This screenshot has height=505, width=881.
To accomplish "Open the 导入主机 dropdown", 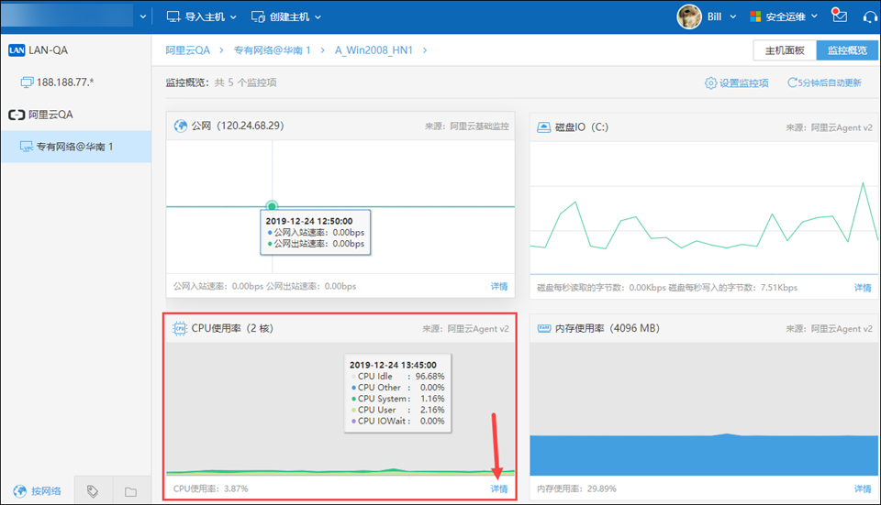I will 201,16.
